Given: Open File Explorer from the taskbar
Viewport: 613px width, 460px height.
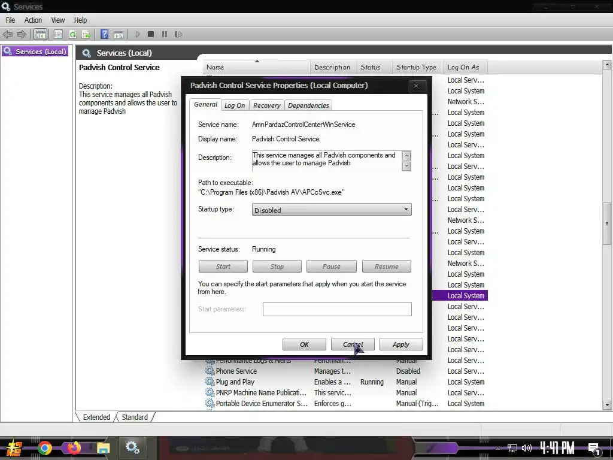Looking at the screenshot, I should point(103,448).
